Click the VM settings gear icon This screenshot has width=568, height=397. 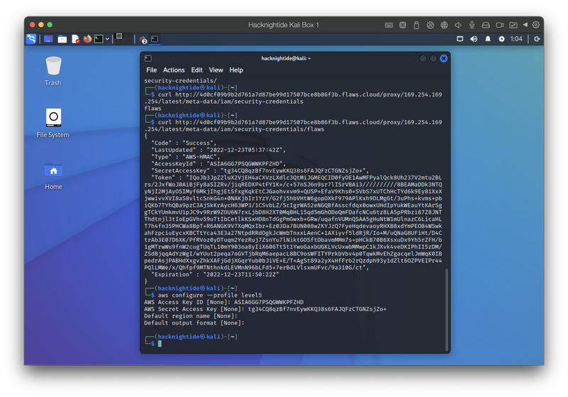(536, 25)
